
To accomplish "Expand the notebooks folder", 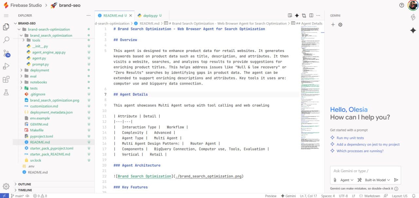I will coord(21,82).
